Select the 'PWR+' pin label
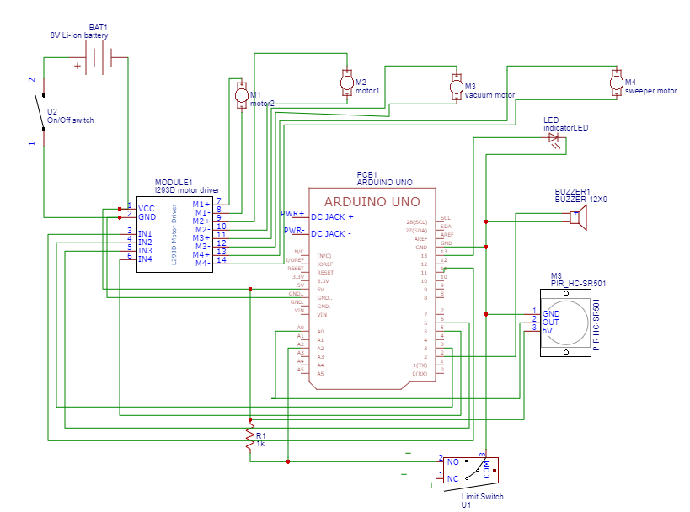 point(292,214)
